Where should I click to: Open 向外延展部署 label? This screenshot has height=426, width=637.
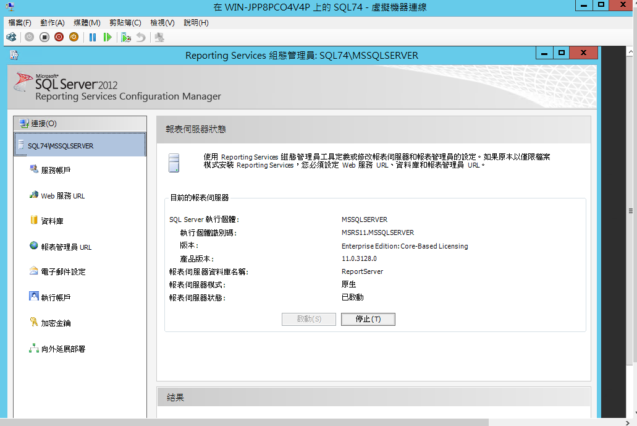click(x=64, y=349)
